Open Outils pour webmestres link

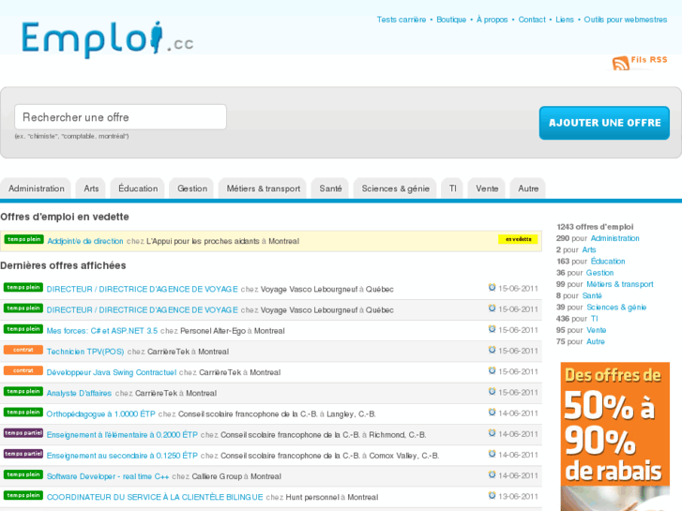pos(625,20)
